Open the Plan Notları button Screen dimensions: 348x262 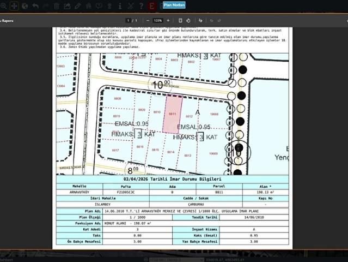pos(174,5)
